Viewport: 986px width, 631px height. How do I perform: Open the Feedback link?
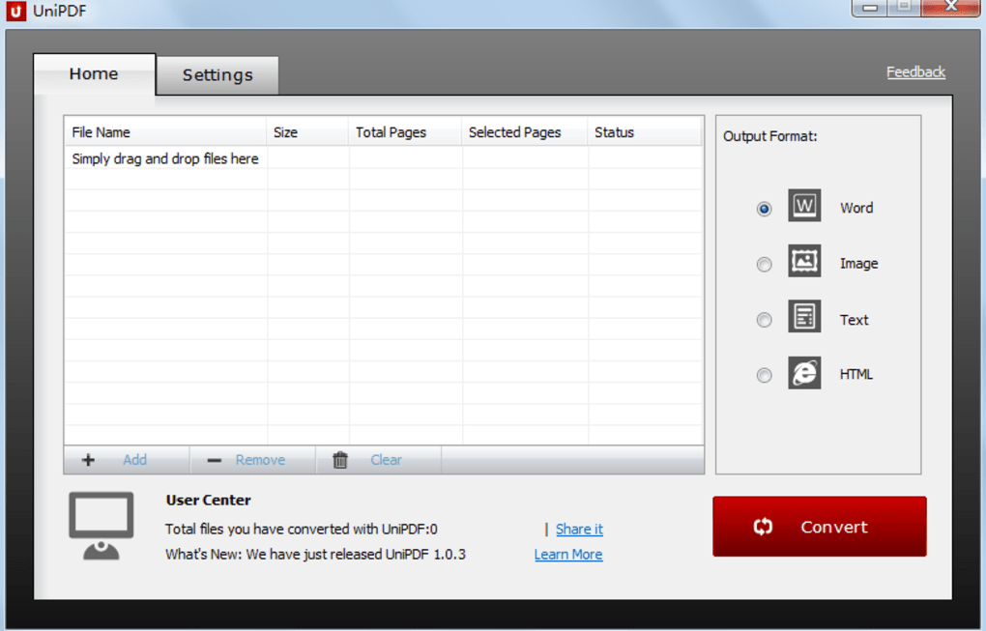[915, 72]
